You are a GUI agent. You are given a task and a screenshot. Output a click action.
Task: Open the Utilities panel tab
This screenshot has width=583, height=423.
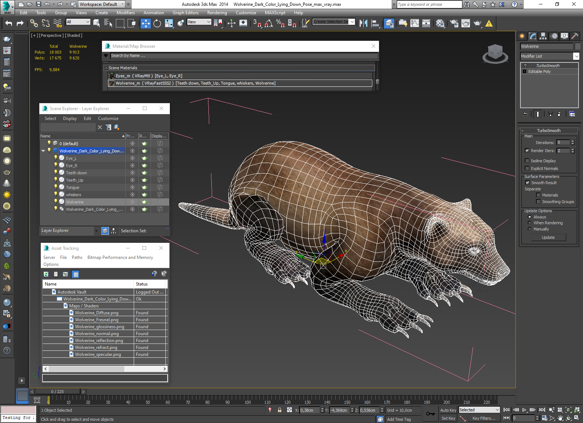pyautogui.click(x=575, y=36)
